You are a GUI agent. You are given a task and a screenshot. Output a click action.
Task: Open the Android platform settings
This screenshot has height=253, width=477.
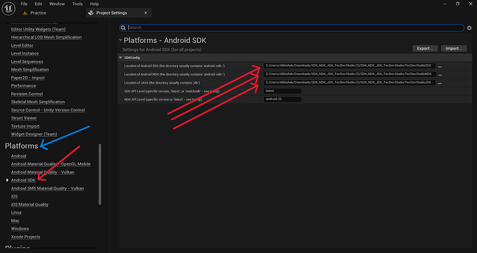[19, 156]
